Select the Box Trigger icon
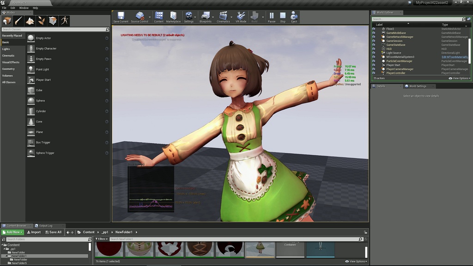473x266 pixels. [x=31, y=142]
